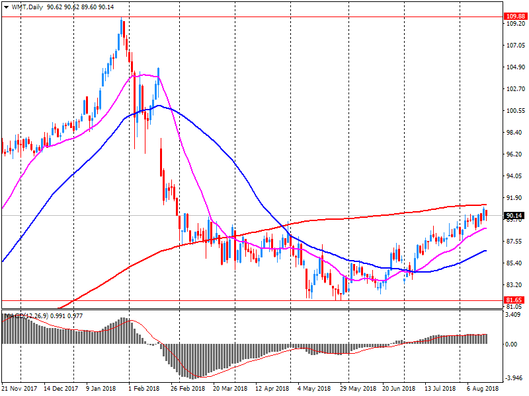The image size is (529, 396).
Task: Click the 4 May 2018 date label
Action: 314,388
